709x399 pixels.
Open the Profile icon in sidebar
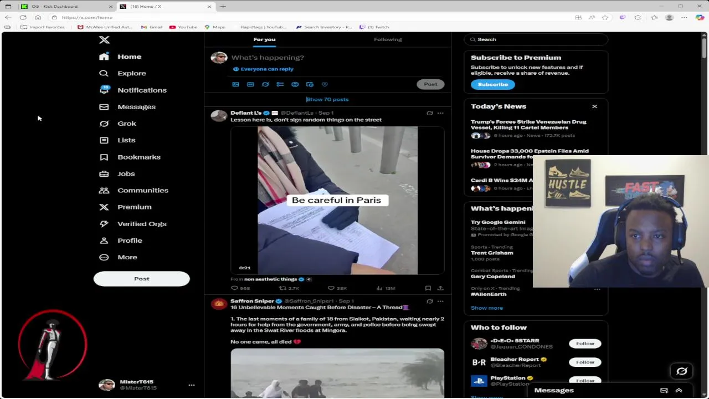tap(104, 241)
